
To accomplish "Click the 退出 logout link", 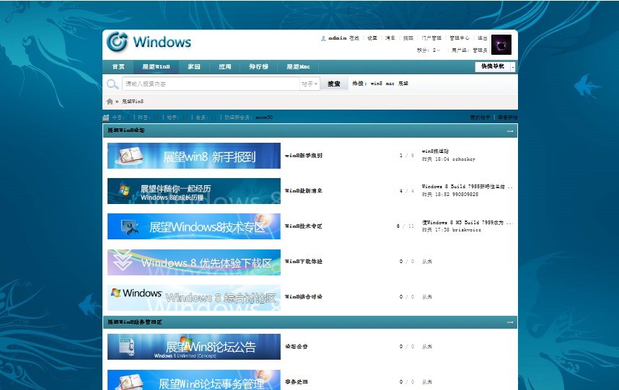I will pos(483,38).
